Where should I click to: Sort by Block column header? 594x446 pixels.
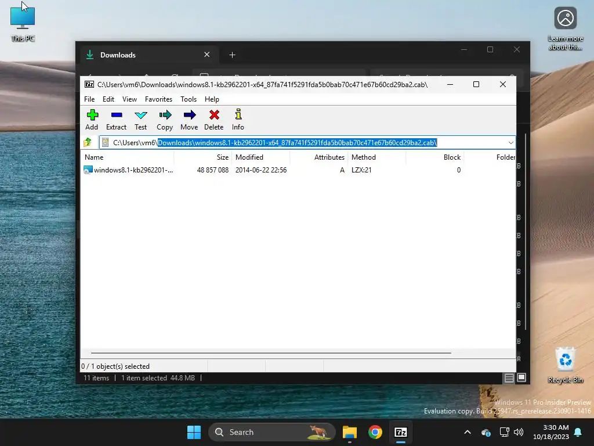[434, 157]
